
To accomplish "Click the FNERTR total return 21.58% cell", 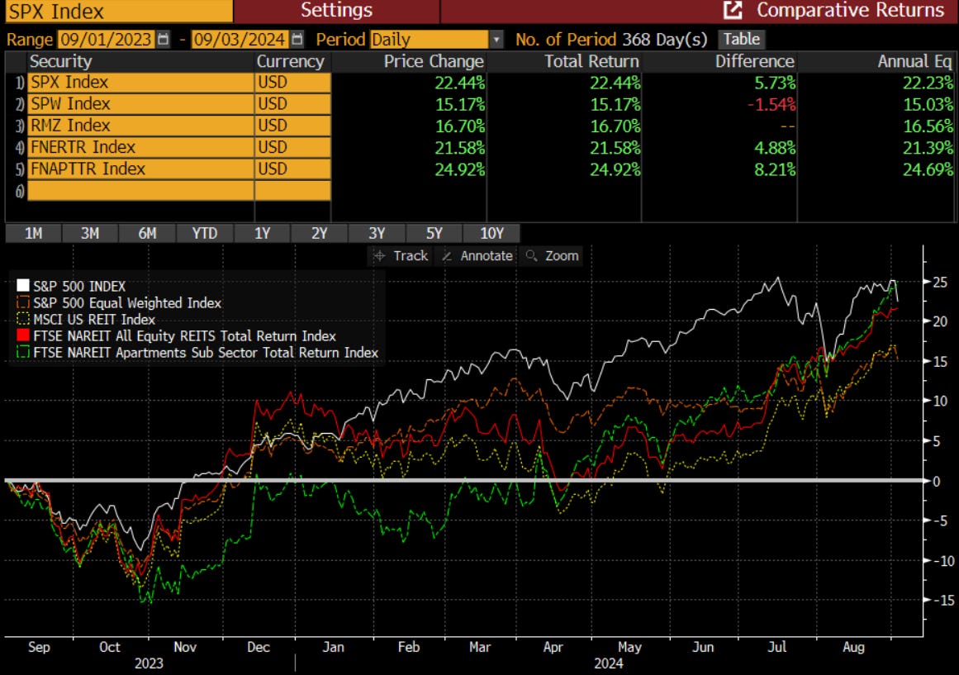I will [x=615, y=148].
